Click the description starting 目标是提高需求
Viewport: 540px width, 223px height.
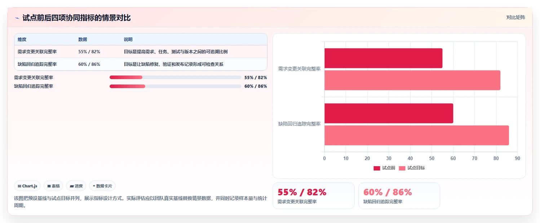tap(176, 52)
